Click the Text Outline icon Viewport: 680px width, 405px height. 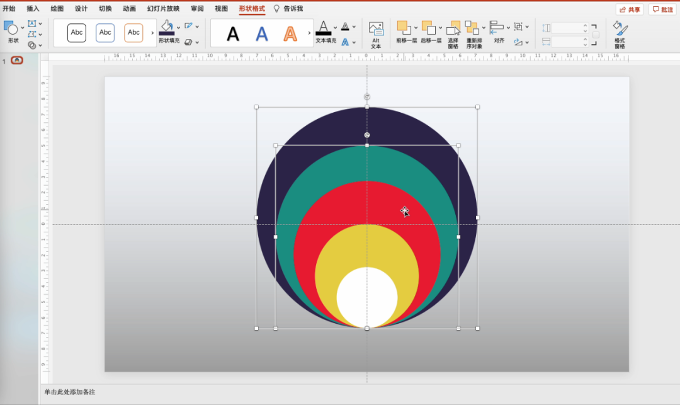coord(345,26)
